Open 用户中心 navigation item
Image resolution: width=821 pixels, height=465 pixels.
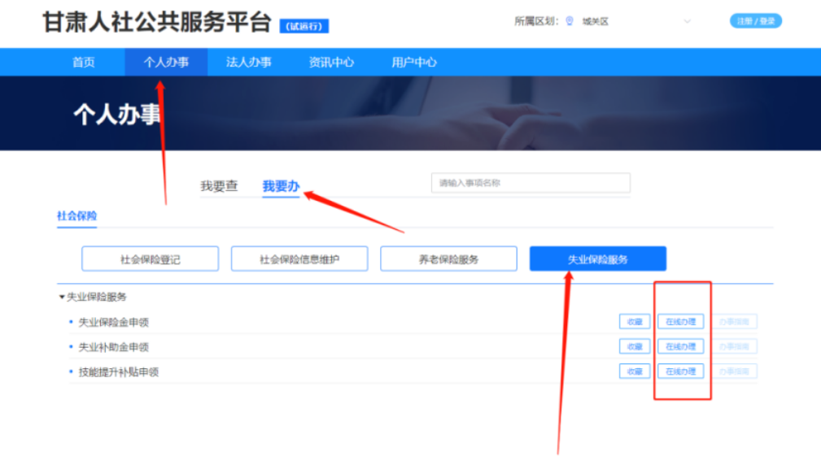click(414, 63)
